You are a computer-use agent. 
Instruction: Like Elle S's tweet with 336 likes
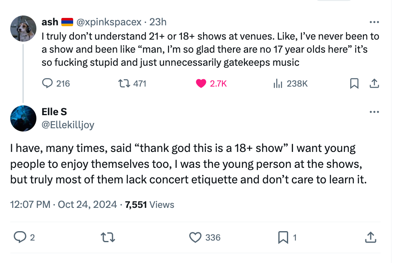tap(196, 237)
